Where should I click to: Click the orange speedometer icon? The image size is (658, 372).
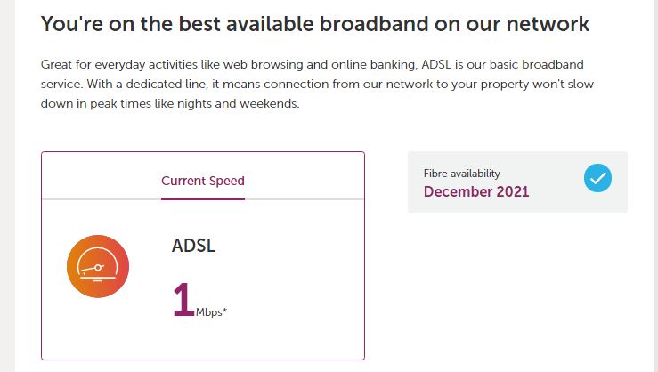coord(98,266)
